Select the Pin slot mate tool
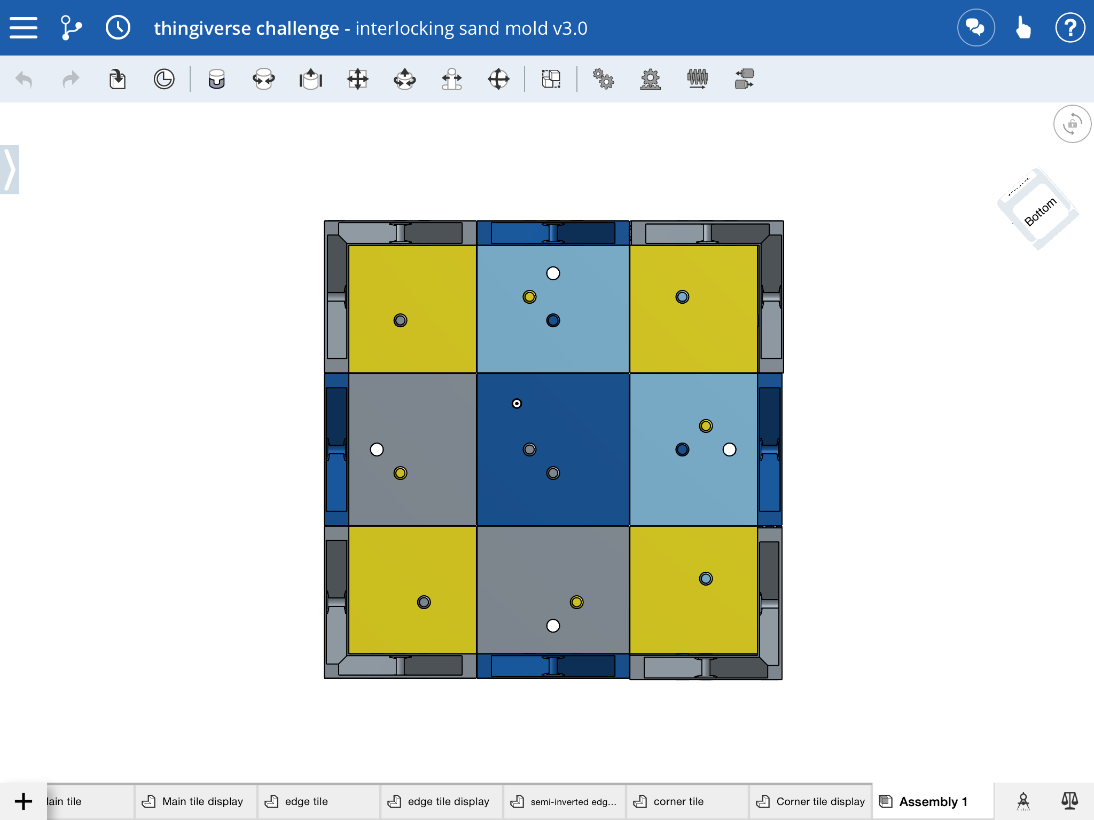The width and height of the screenshot is (1094, 820). [451, 80]
